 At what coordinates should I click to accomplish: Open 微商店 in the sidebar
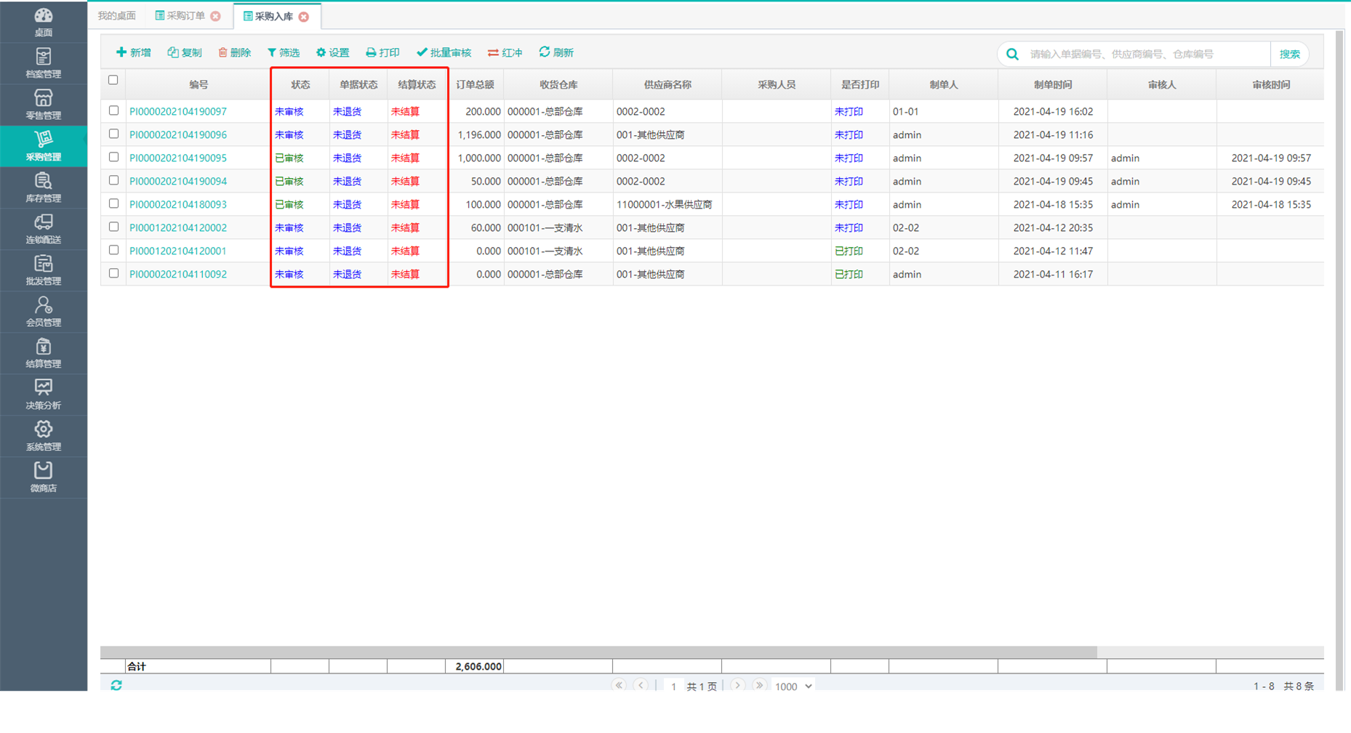(x=44, y=477)
